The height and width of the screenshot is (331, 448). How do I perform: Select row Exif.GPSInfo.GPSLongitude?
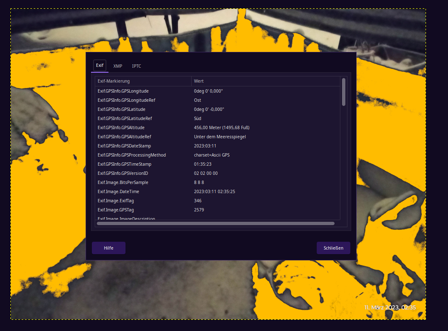pos(217,91)
